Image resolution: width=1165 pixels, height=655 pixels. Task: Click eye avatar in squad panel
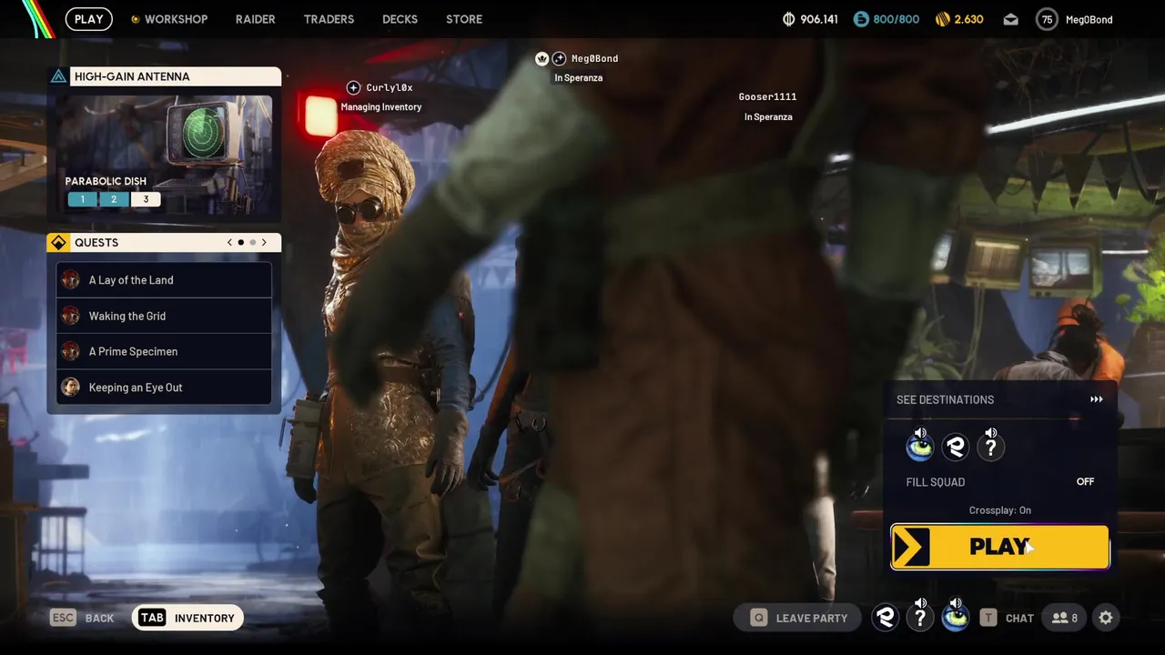tap(920, 448)
